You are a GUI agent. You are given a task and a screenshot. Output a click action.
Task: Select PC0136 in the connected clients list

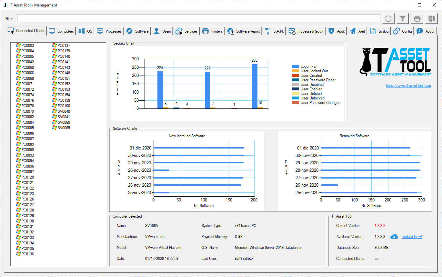point(27,254)
